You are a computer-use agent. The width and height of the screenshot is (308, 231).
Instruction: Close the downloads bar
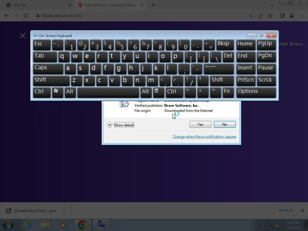pos(303,211)
